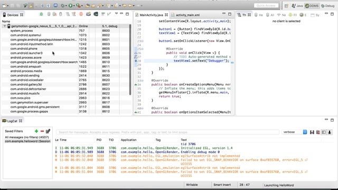Click the Start Method Profiling icon
Screen dimensions: 338x190
[74, 14]
